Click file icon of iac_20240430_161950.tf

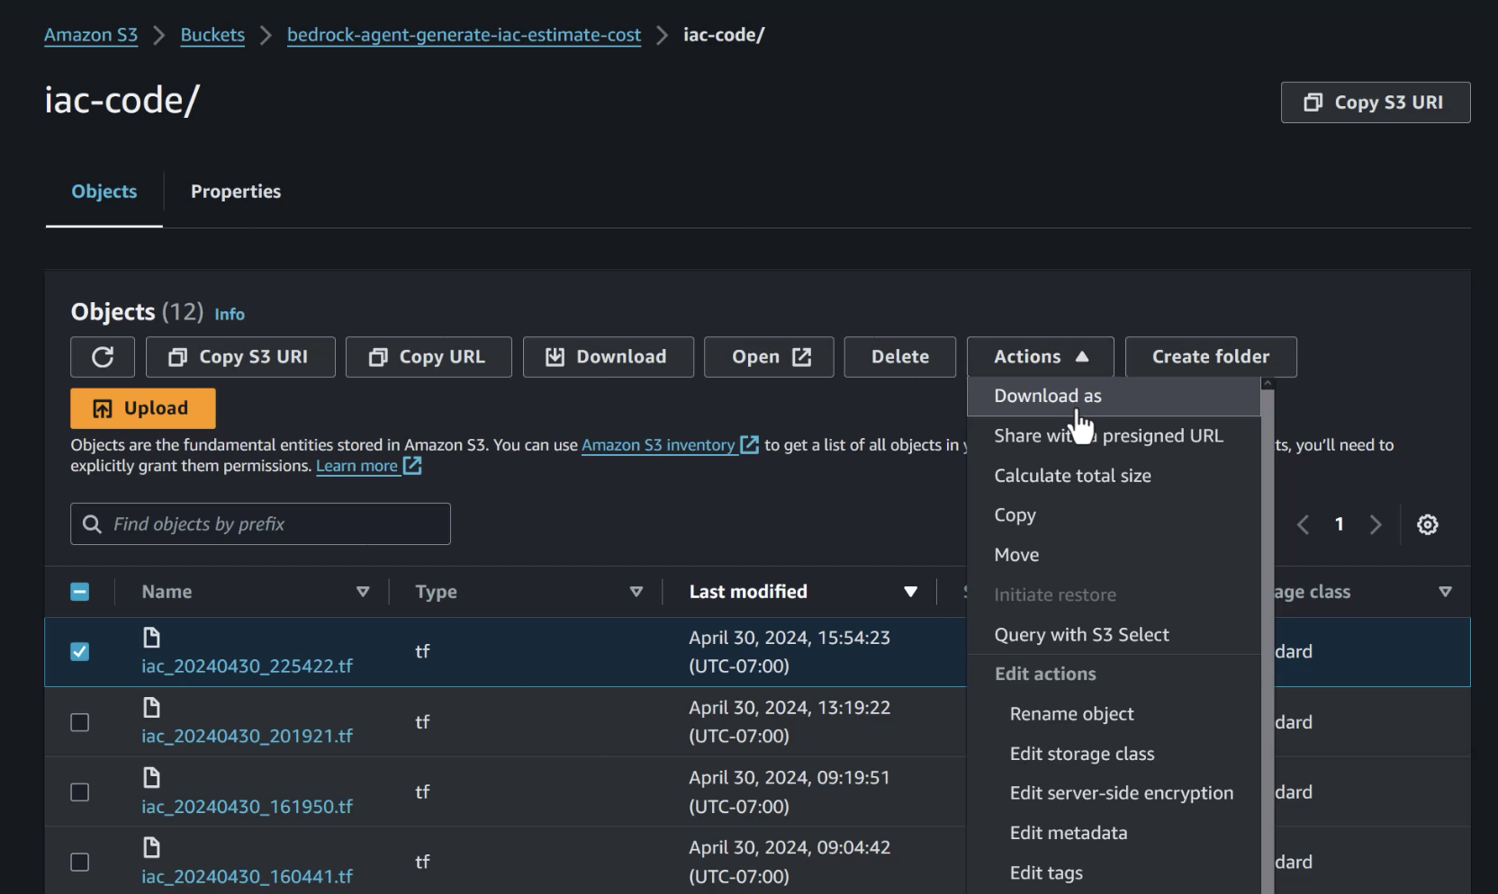[x=151, y=778]
